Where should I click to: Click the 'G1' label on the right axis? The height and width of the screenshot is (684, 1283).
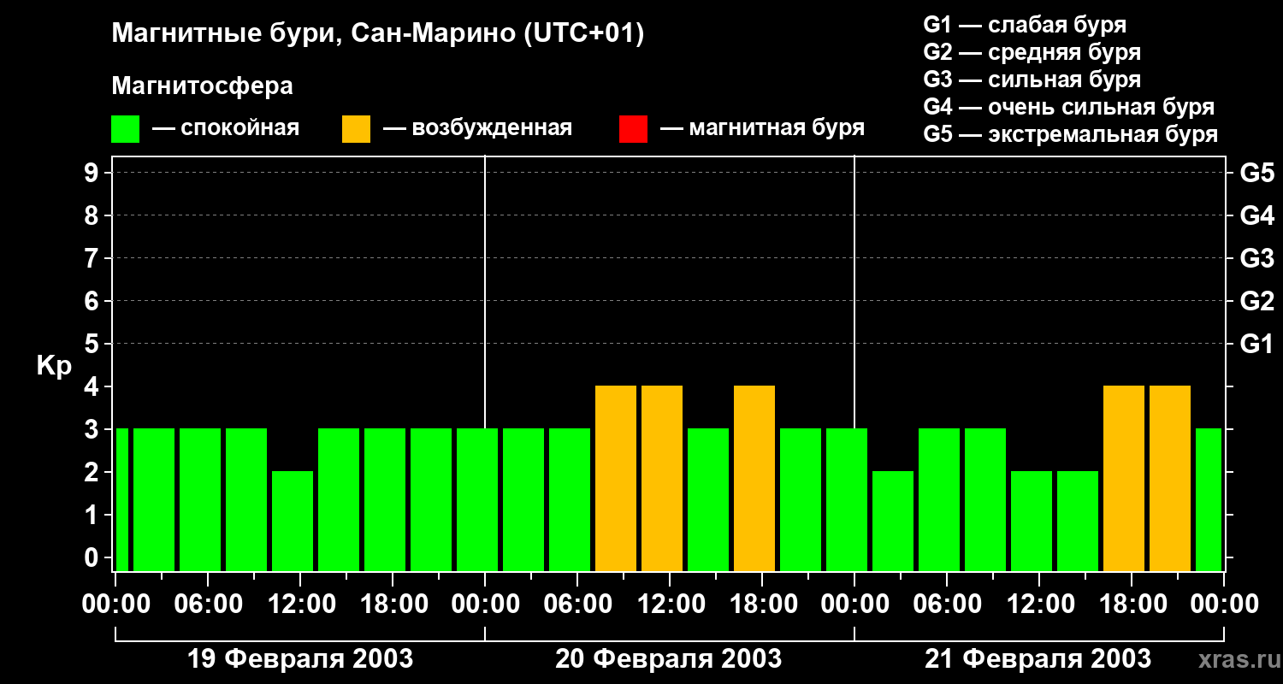pos(1257,344)
